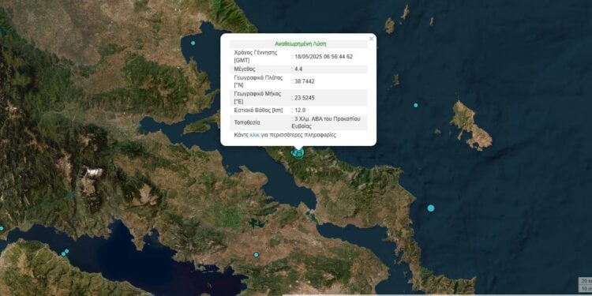Click the 'Εστιακό Βάθος [km]' label
The width and height of the screenshot is (592, 296).
tap(258, 111)
